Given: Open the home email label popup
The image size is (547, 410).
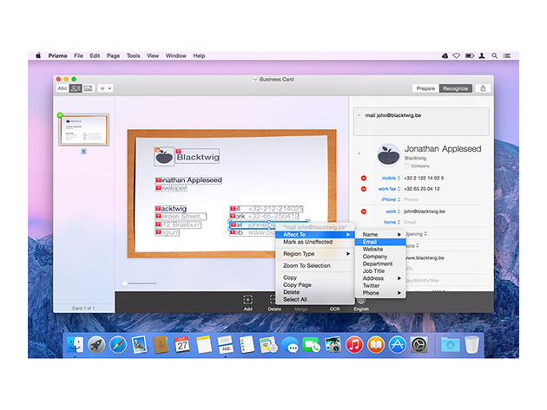Looking at the screenshot, I should [x=392, y=222].
